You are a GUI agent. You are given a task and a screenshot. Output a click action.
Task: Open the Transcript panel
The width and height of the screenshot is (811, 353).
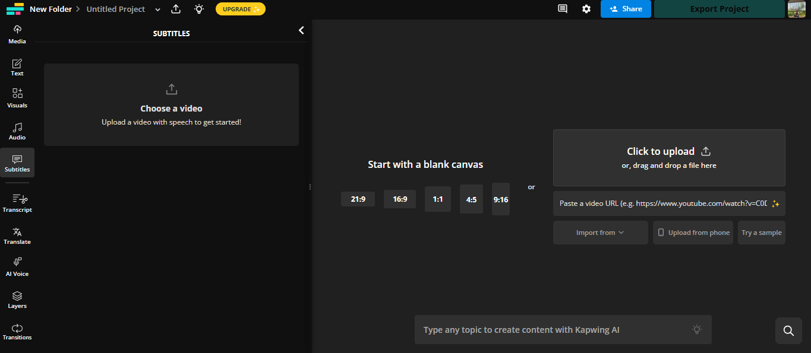click(17, 202)
